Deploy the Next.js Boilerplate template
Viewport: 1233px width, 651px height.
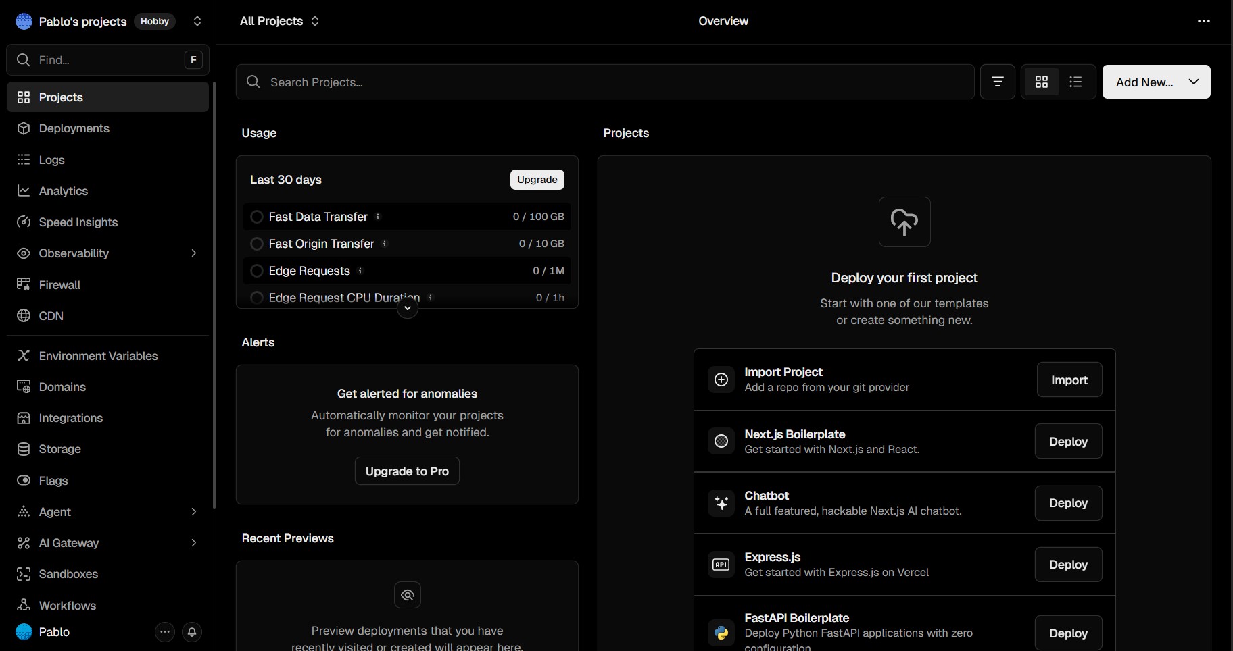(1068, 442)
